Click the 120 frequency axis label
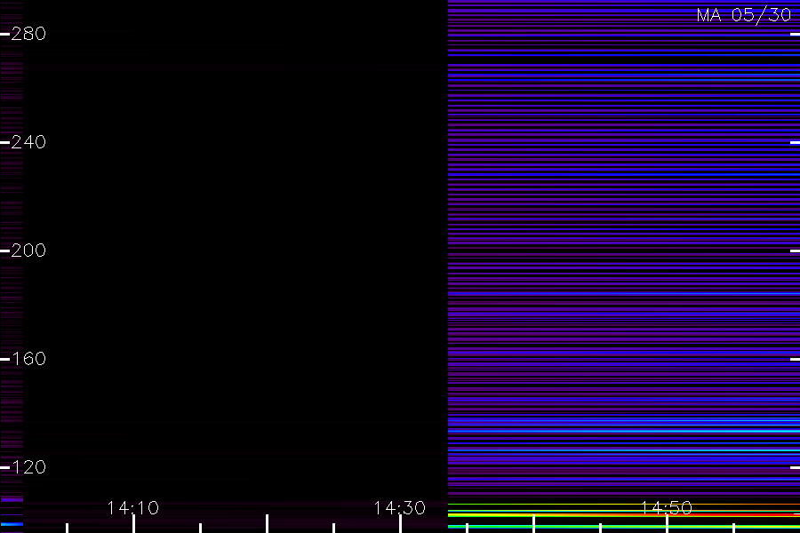The width and height of the screenshot is (800, 533). point(28,466)
